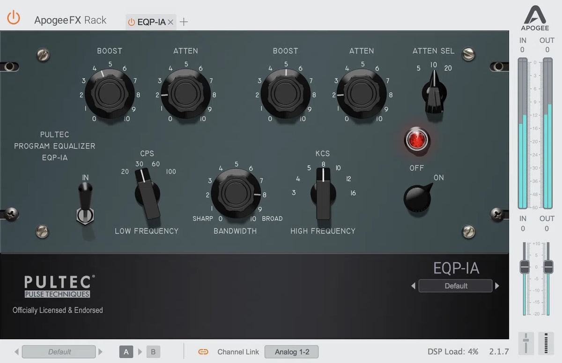Select the EQP-1A plugin tab
This screenshot has height=363, width=562.
150,21
